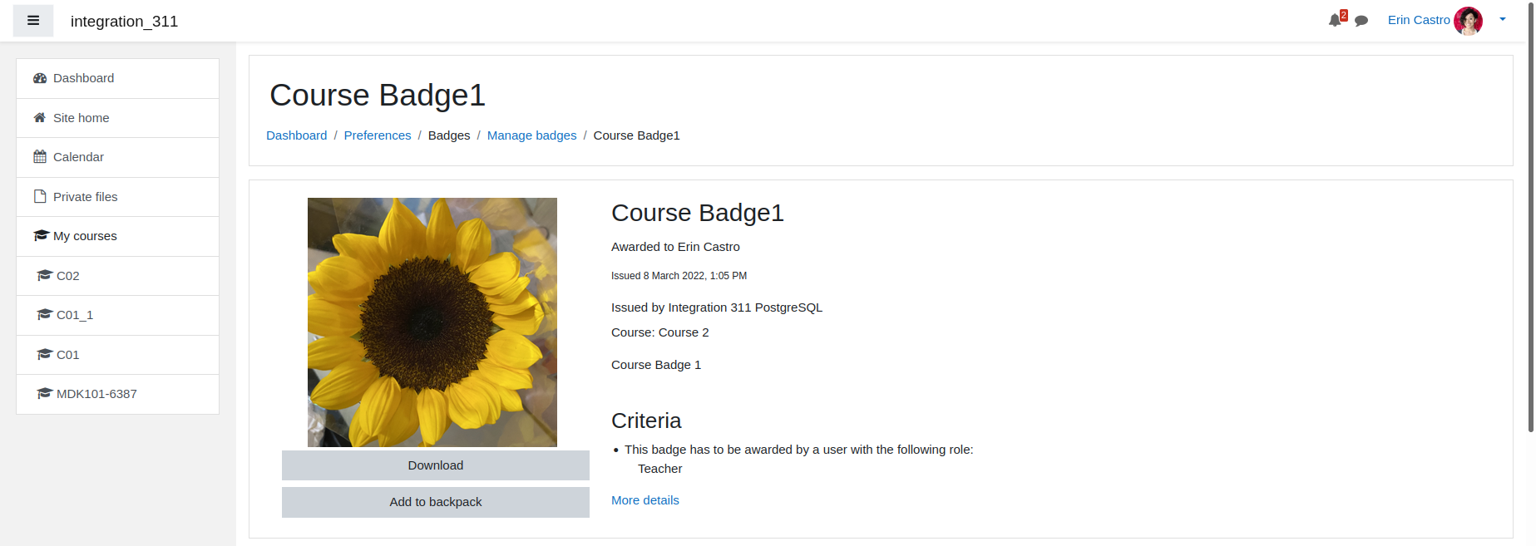
Task: Click the Site home house icon
Action: tap(40, 118)
